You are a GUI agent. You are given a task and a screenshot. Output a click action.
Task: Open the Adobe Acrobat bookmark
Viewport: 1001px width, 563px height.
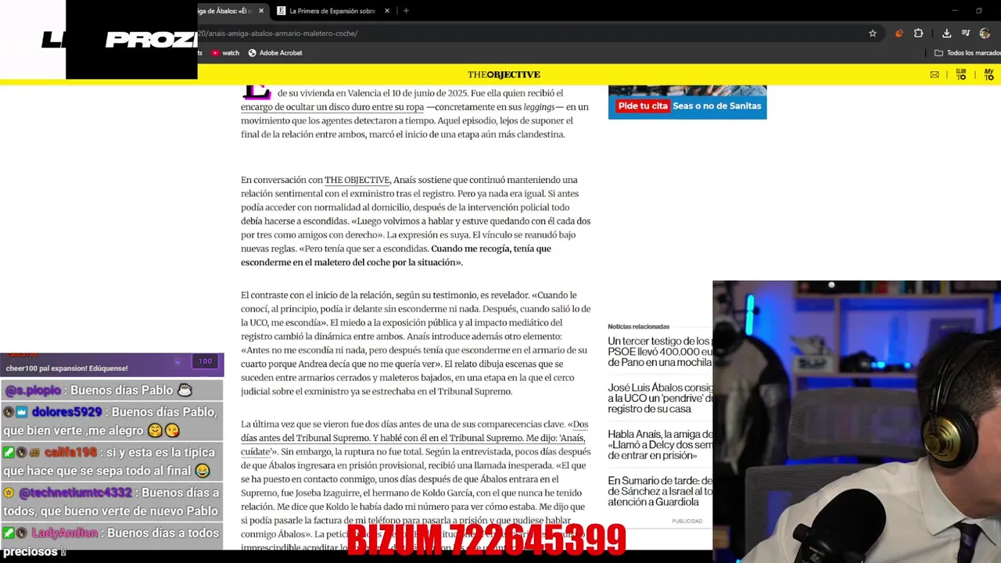click(275, 53)
